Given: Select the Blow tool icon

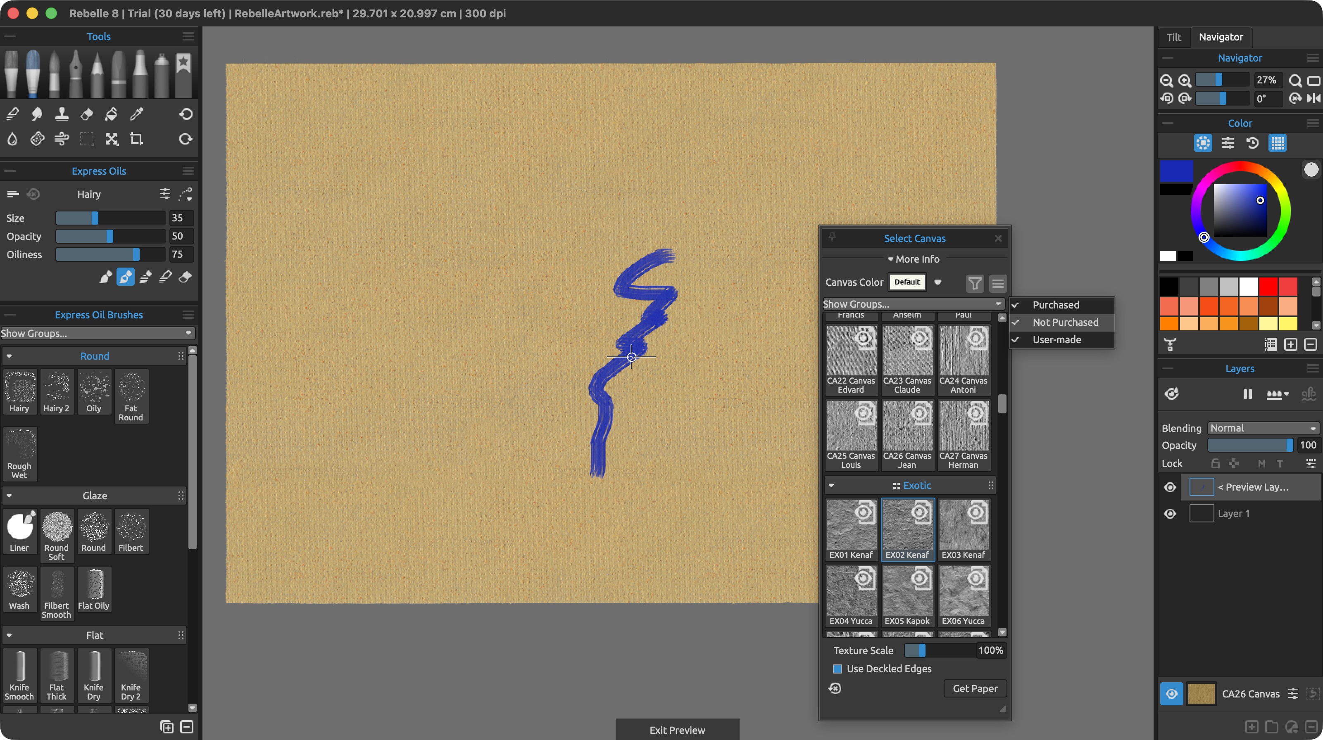Looking at the screenshot, I should 62,139.
